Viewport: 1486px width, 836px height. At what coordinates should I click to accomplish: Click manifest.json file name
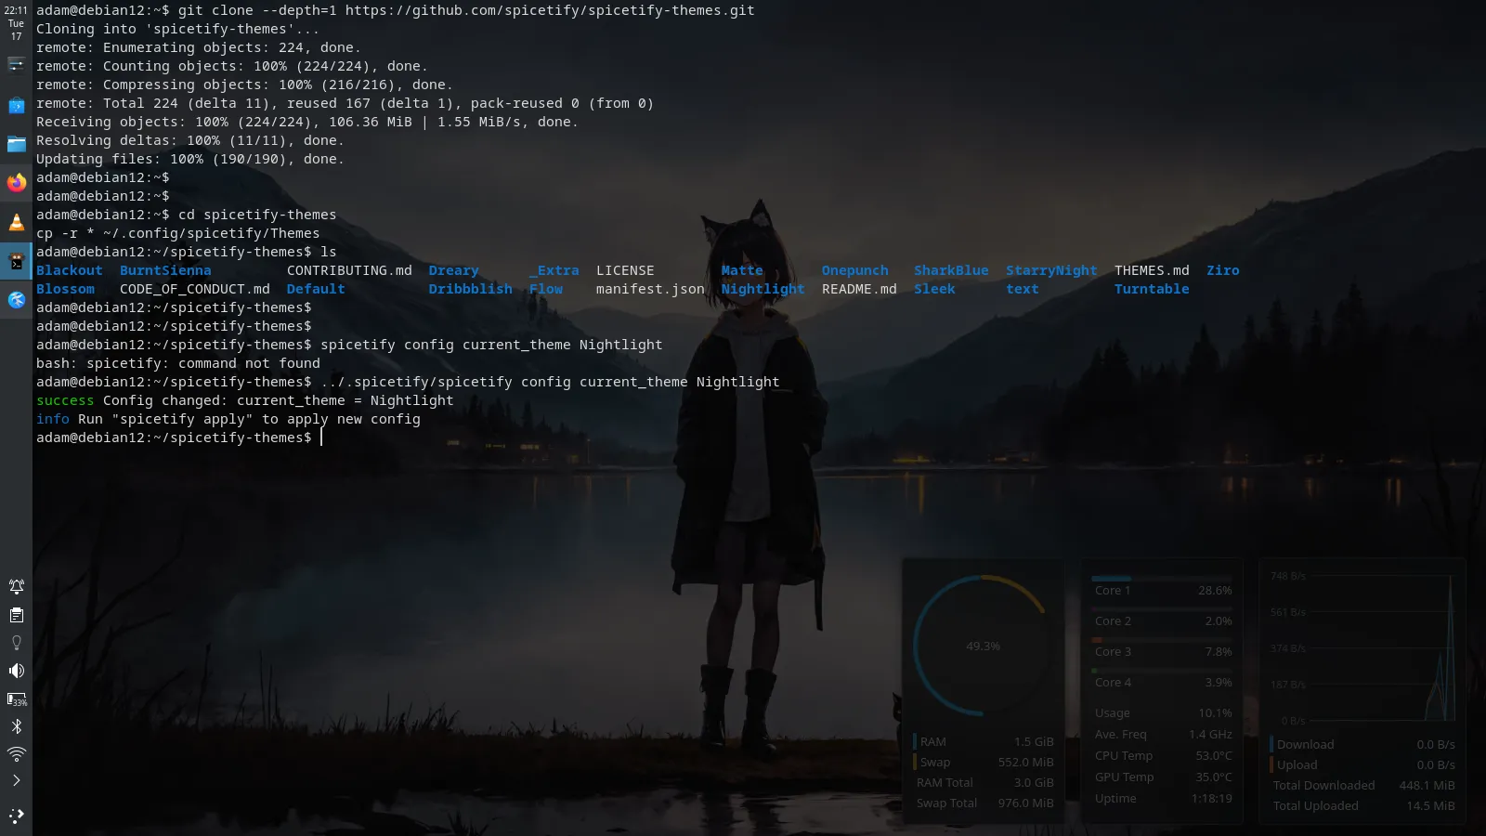650,289
